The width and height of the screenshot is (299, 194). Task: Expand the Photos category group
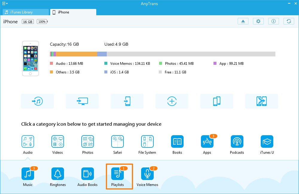click(x=88, y=141)
